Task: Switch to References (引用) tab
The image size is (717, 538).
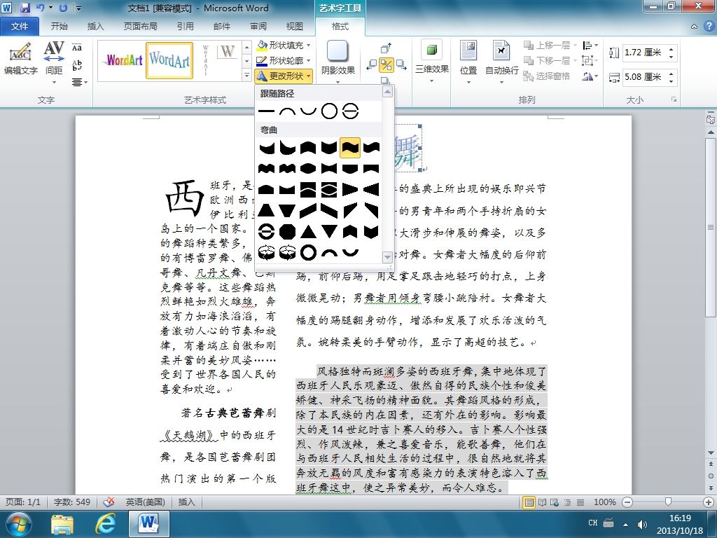Action: pos(185,27)
